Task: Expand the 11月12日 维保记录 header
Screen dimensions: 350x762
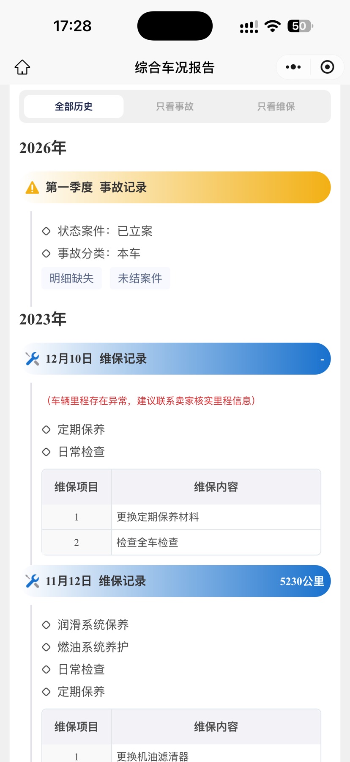Action: tap(176, 581)
